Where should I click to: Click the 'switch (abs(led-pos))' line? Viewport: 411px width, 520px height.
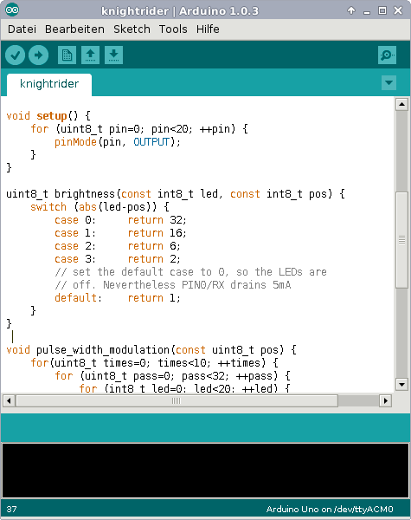[100, 207]
